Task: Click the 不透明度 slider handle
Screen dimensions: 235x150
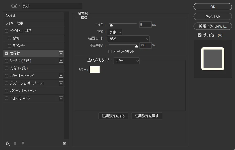Action: click(x=136, y=46)
